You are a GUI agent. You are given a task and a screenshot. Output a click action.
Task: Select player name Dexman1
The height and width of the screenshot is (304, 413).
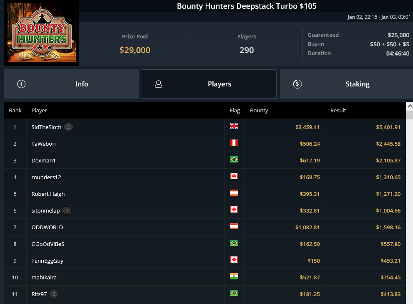(43, 160)
